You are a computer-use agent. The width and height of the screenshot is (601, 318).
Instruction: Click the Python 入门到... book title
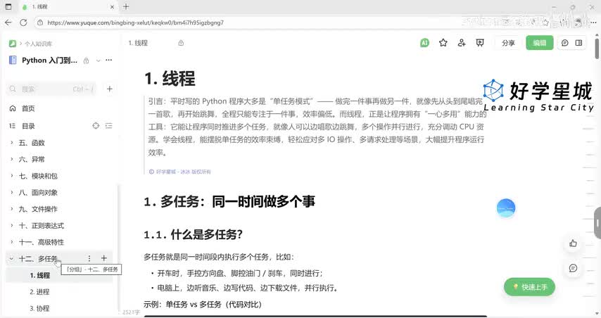[49, 61]
